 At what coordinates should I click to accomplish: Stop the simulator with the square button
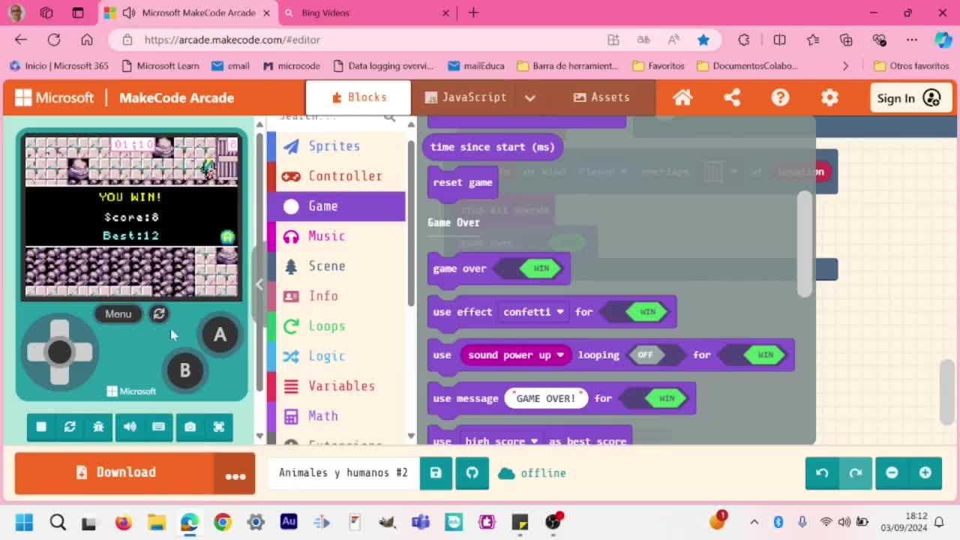pos(41,427)
